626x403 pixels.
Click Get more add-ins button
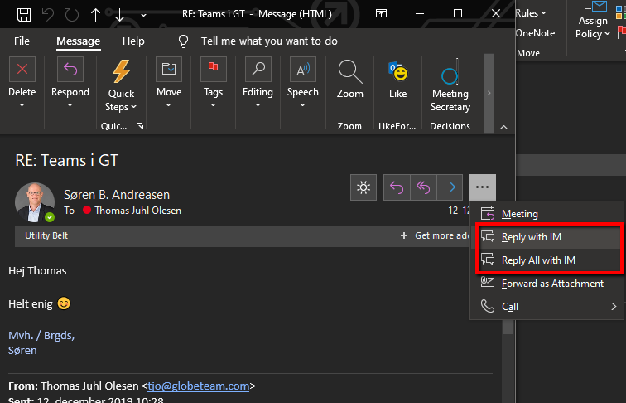click(x=436, y=235)
